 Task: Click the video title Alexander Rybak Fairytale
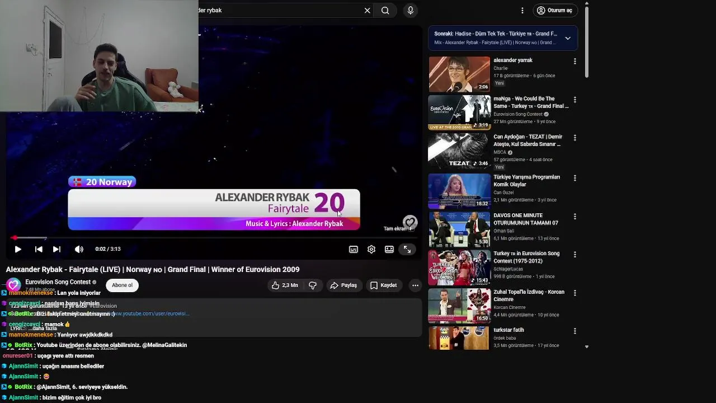(153, 269)
